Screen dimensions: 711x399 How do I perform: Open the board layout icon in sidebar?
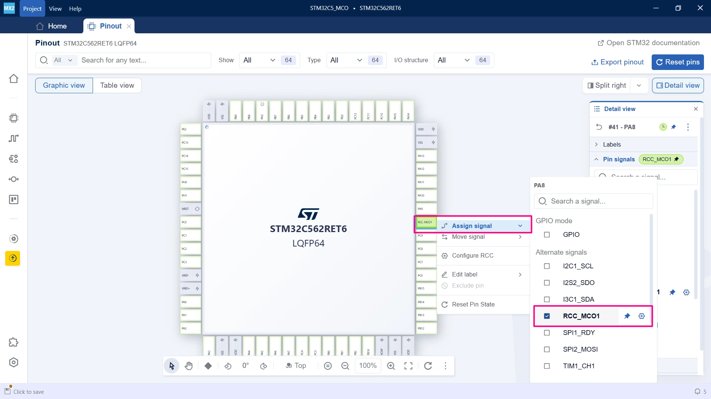(x=14, y=199)
